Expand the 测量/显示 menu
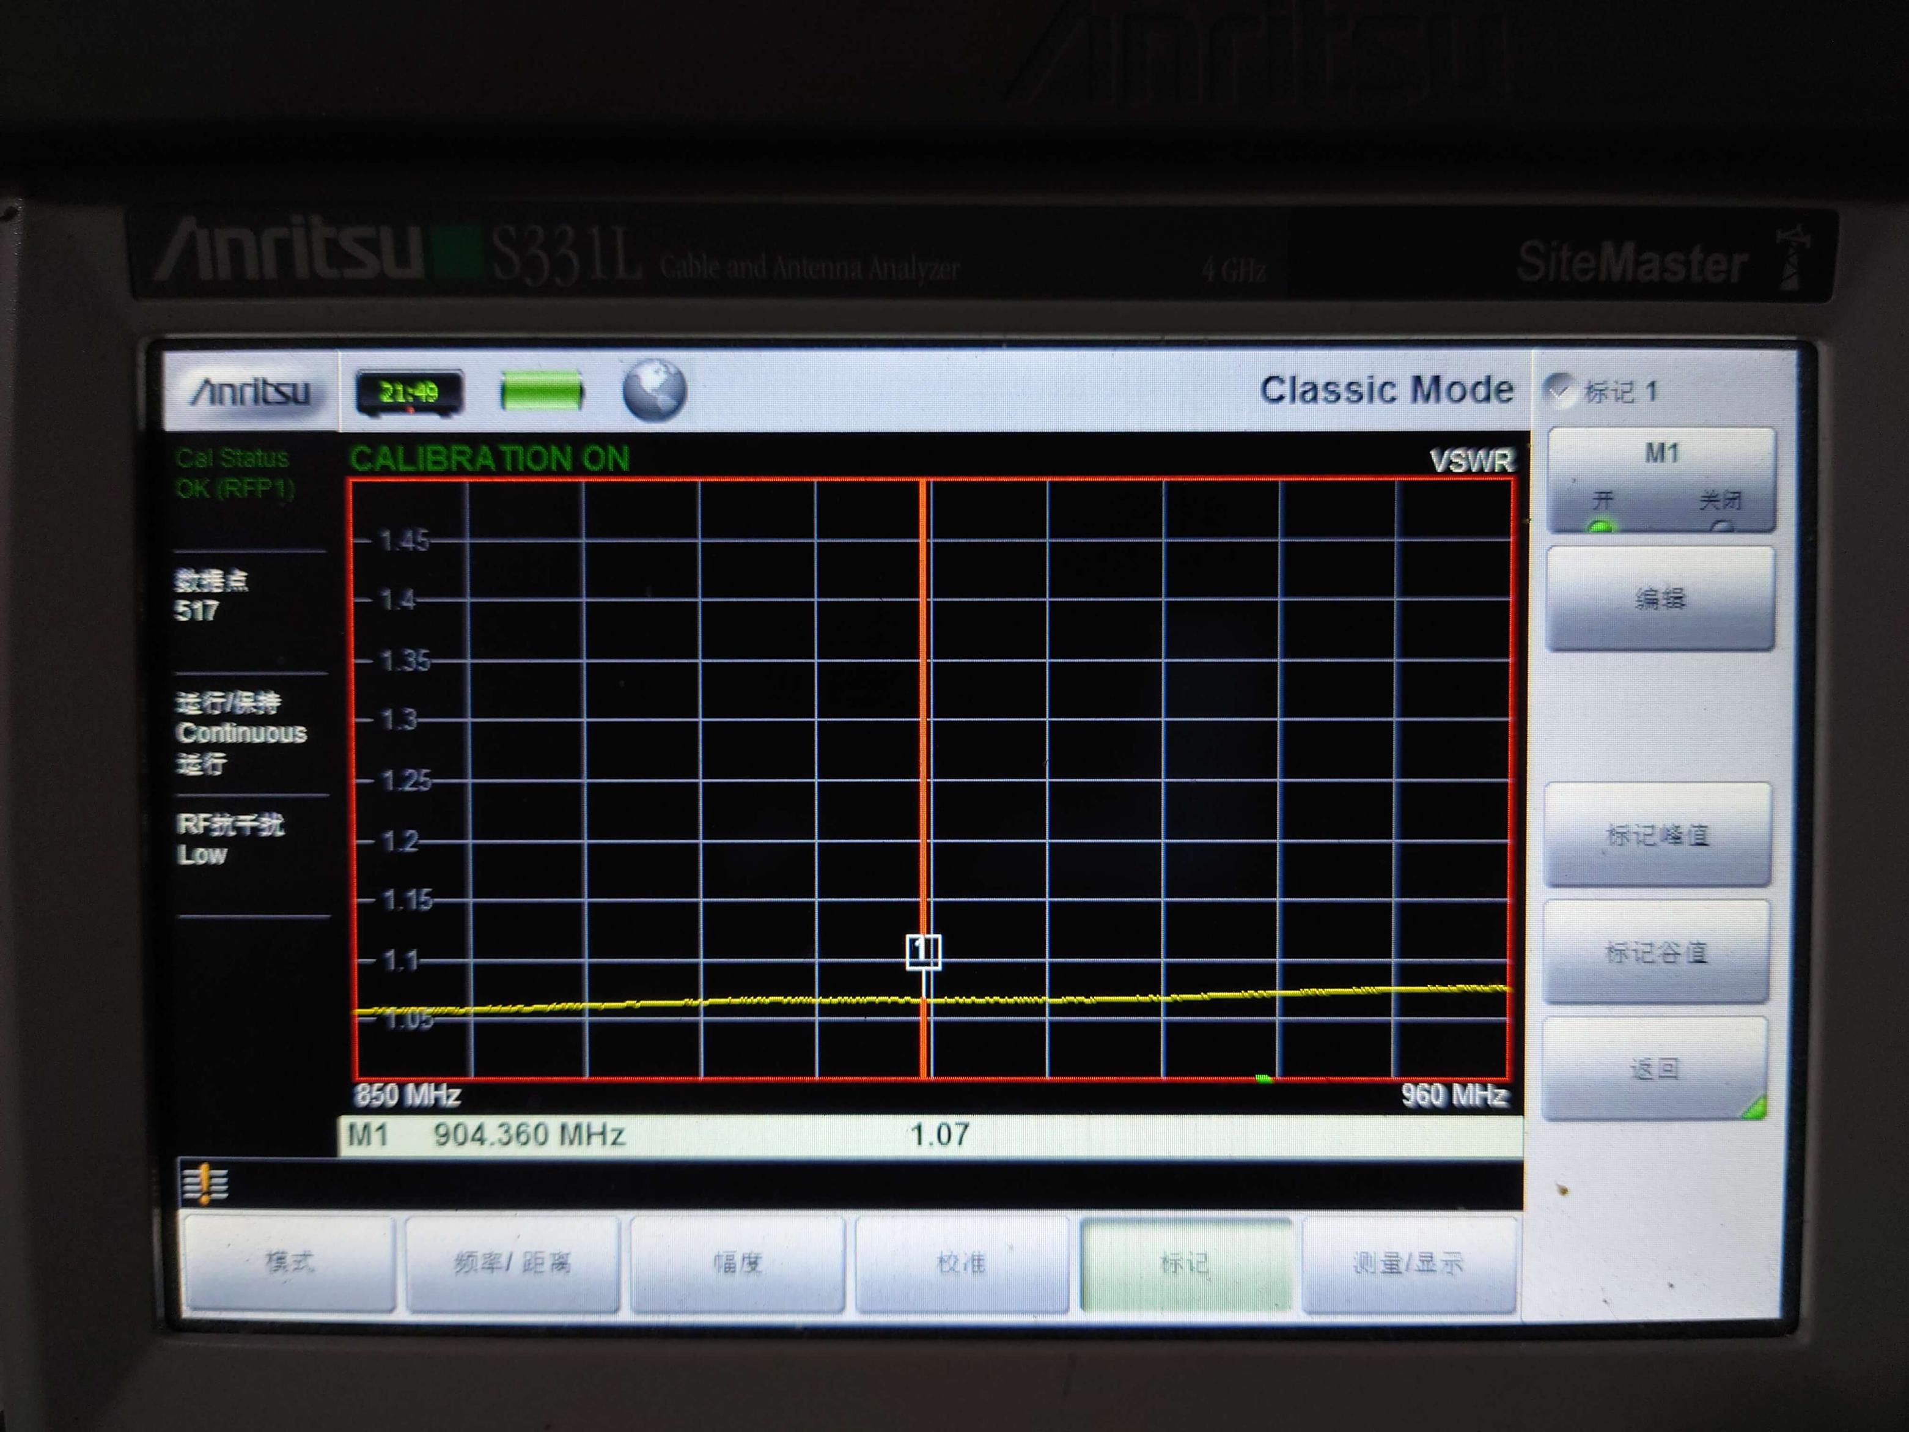Image resolution: width=1909 pixels, height=1432 pixels. click(x=1408, y=1264)
